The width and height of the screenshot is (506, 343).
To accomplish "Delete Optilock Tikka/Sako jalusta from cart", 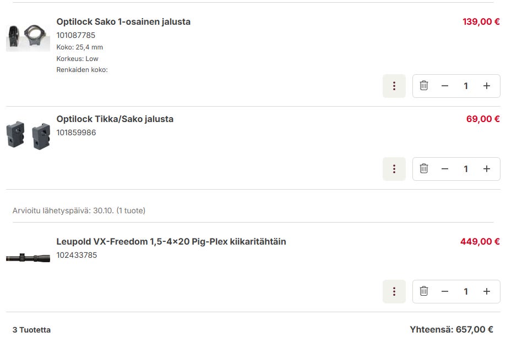I will (424, 169).
